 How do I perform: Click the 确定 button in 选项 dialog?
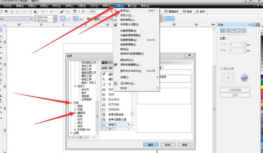pyautogui.click(x=151, y=145)
